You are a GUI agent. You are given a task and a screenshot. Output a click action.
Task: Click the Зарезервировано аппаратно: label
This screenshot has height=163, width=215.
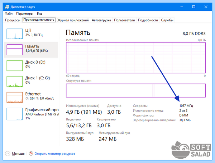(154, 120)
